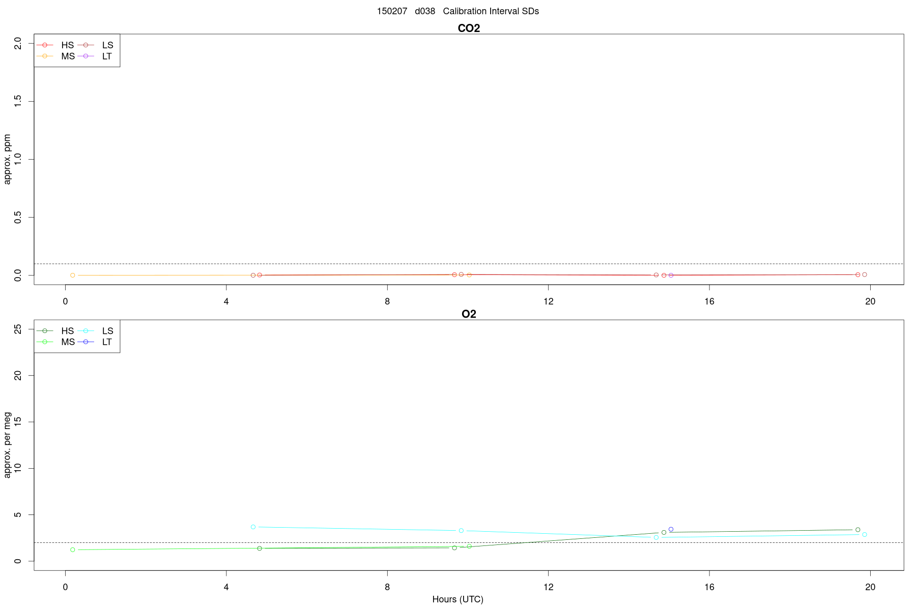Select hour 4 tick below O2 panel

tap(226, 587)
